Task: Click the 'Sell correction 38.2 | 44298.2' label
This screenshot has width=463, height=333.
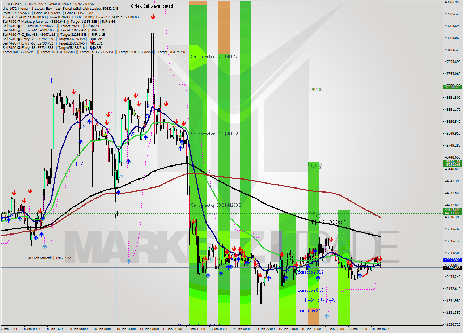Action: [216, 205]
